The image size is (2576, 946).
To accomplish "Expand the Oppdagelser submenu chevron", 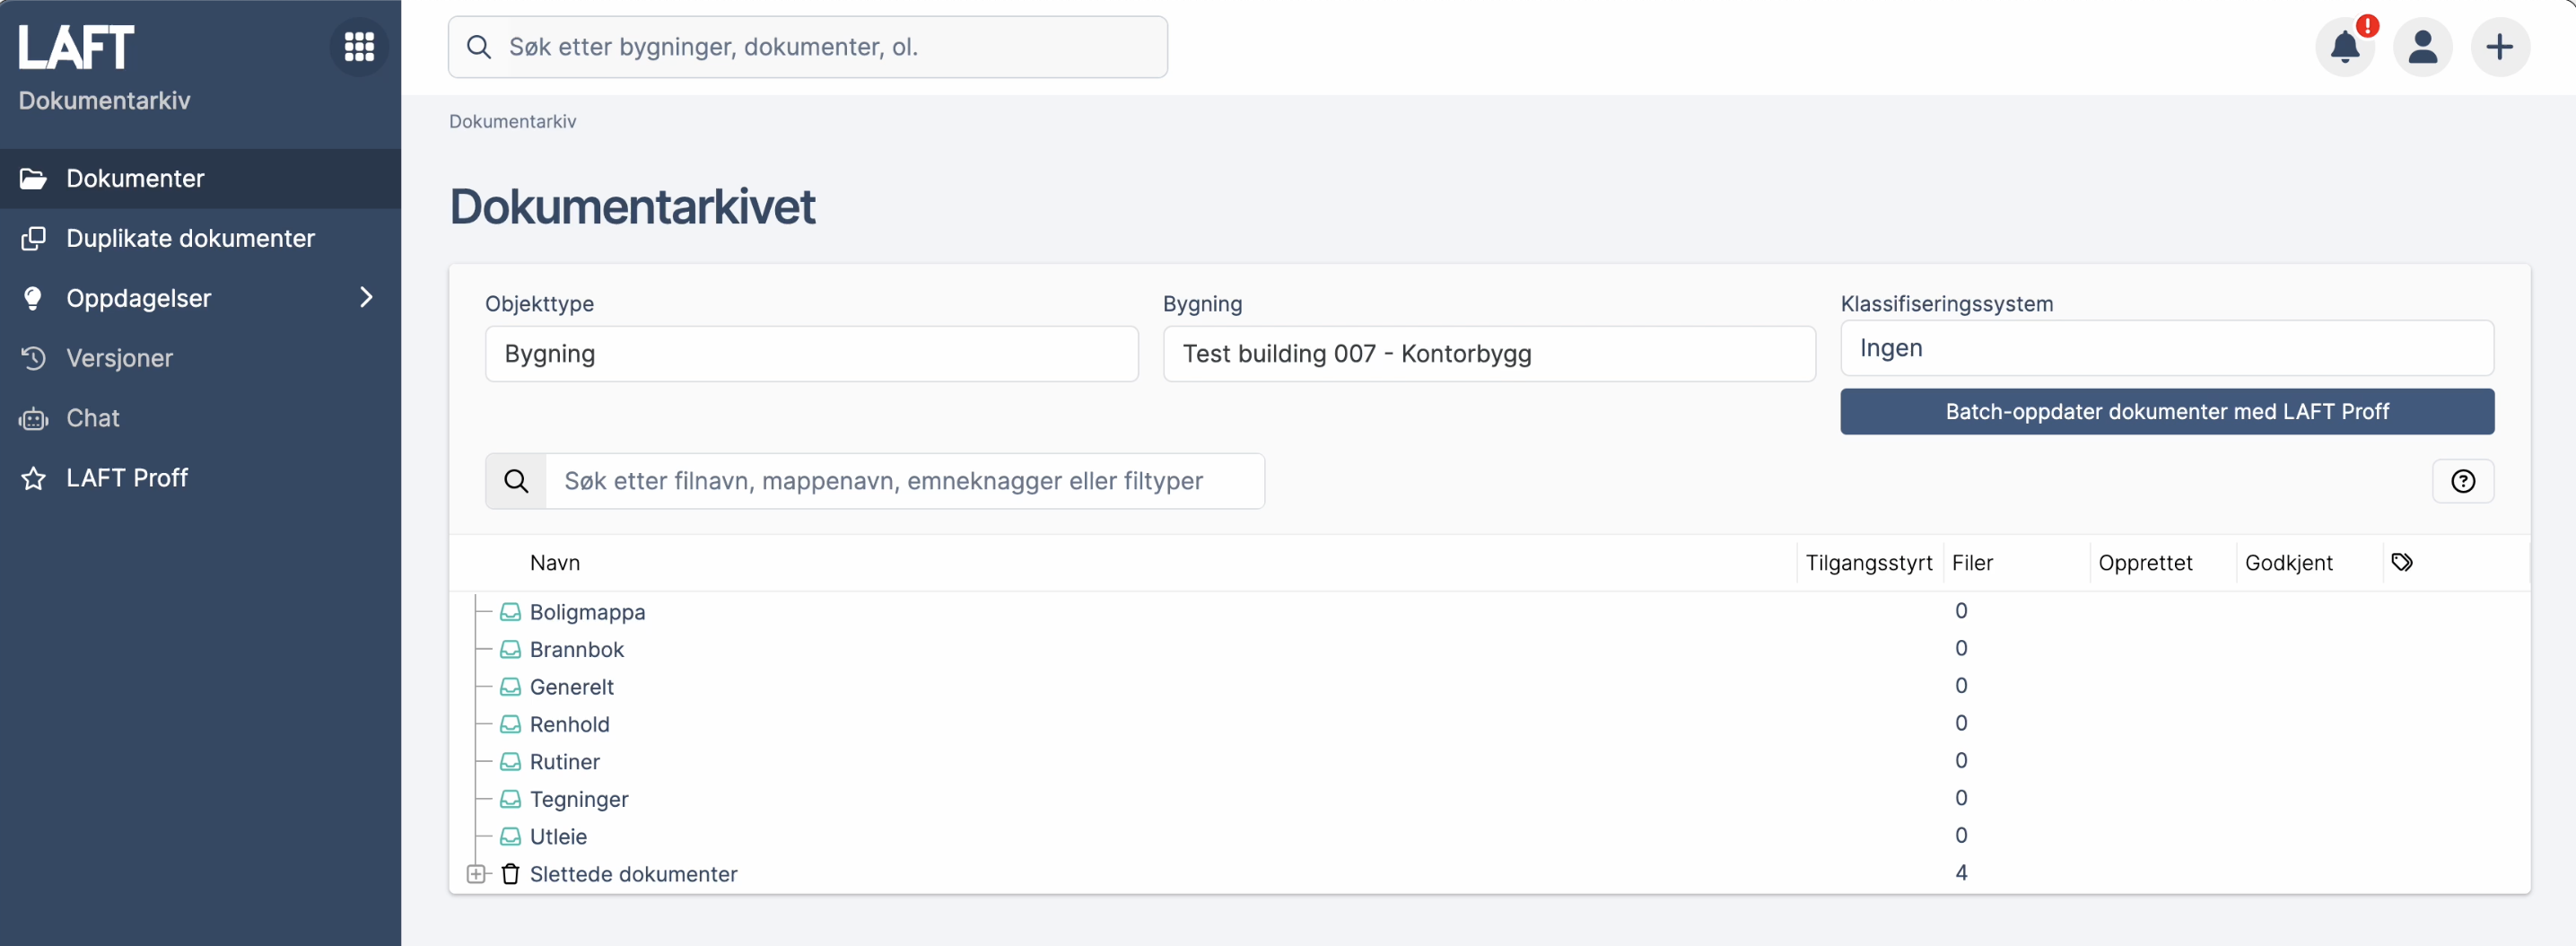I will [366, 298].
